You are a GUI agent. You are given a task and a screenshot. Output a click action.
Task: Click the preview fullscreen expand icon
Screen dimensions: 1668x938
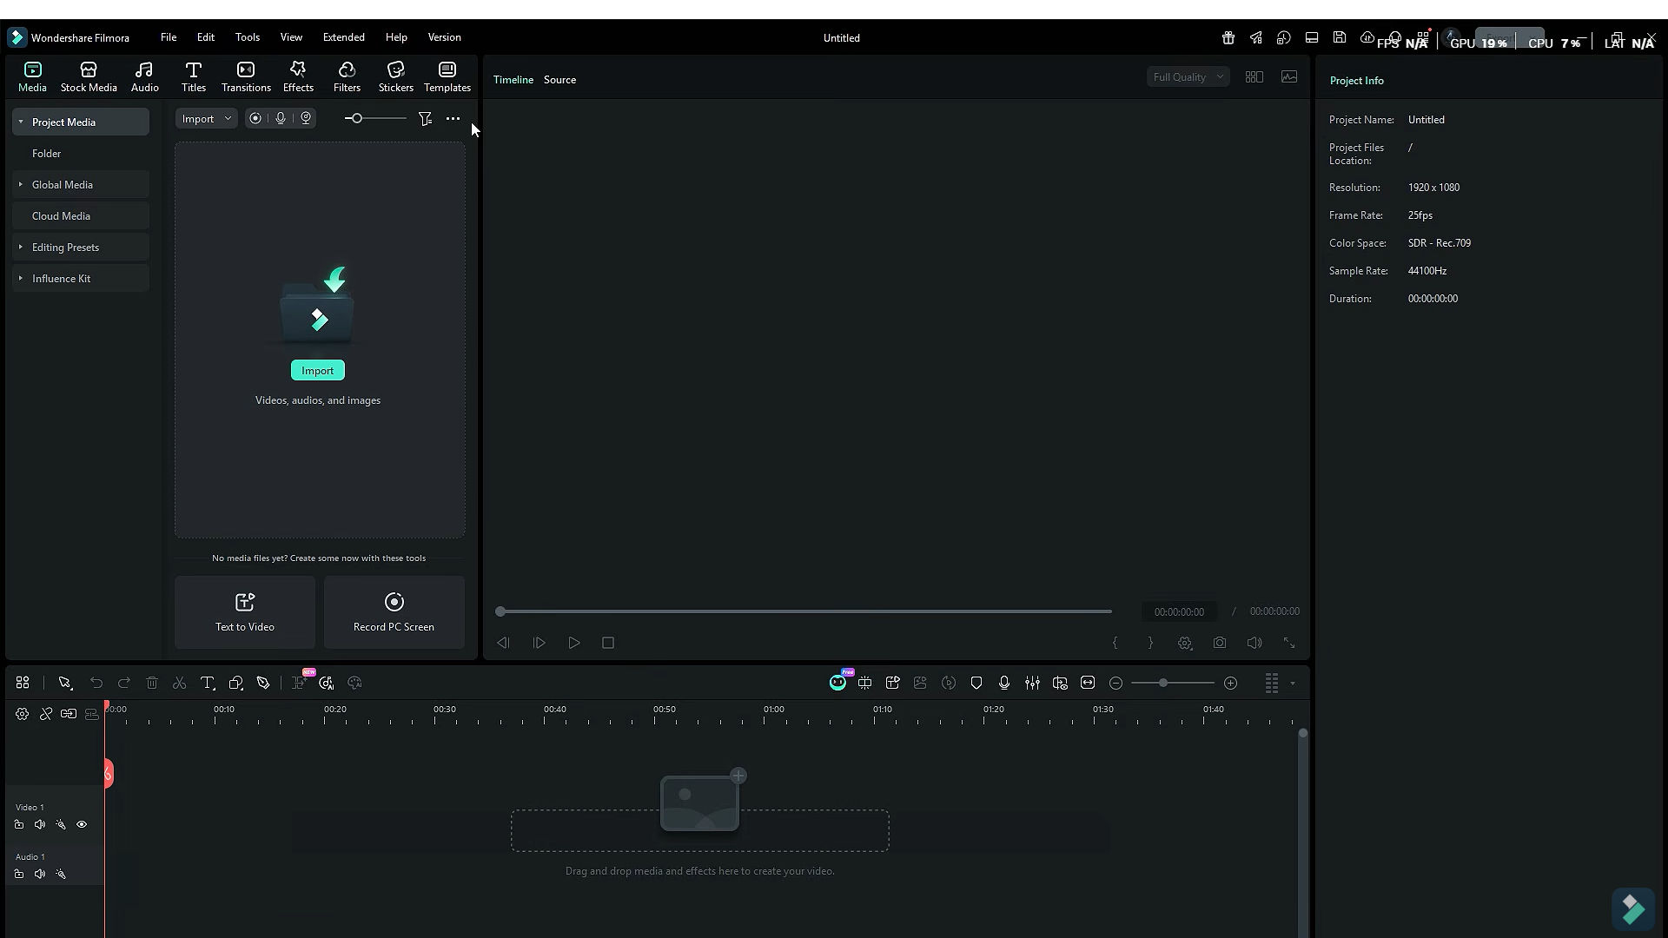[1289, 644]
